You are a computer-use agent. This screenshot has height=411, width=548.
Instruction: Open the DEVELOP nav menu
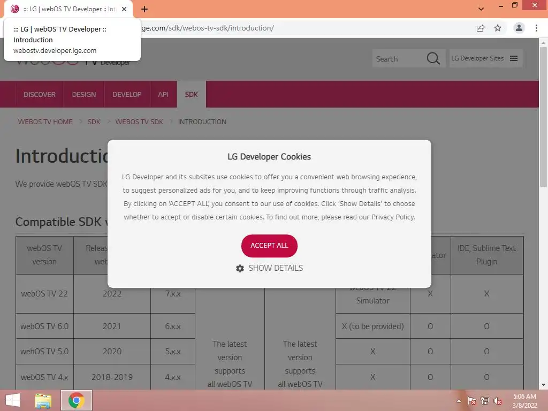(x=127, y=94)
